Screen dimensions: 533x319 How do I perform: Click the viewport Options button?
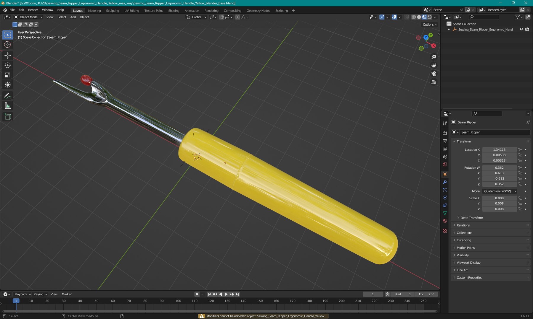(430, 25)
